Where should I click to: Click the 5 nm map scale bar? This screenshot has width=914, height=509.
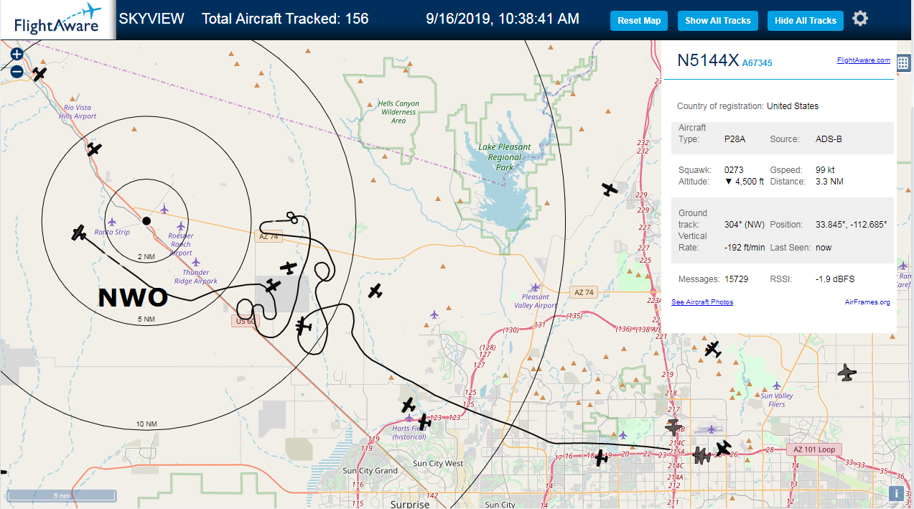(x=62, y=495)
